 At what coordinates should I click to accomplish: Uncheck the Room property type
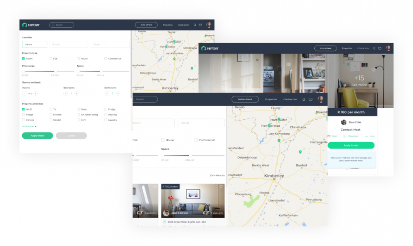24,59
